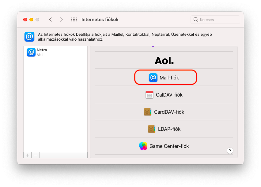The image size is (261, 187).
Task: Add an AOL Mail-fiók account
Action: click(165, 77)
